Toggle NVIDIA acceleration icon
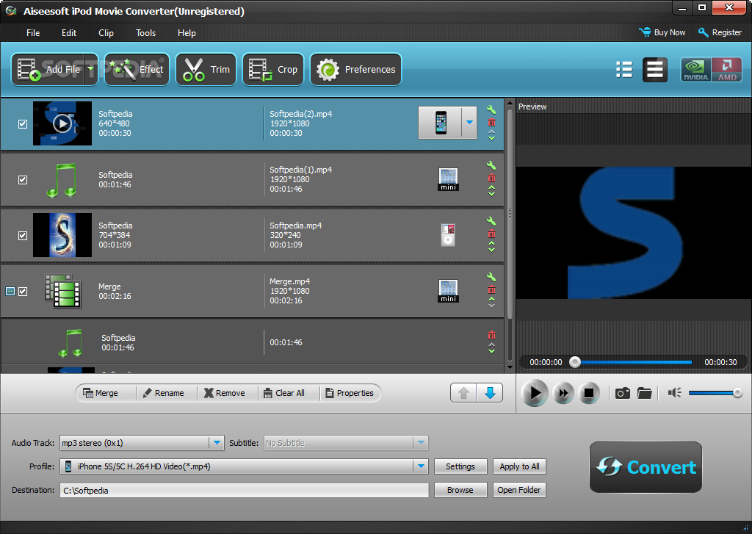752x534 pixels. point(695,70)
